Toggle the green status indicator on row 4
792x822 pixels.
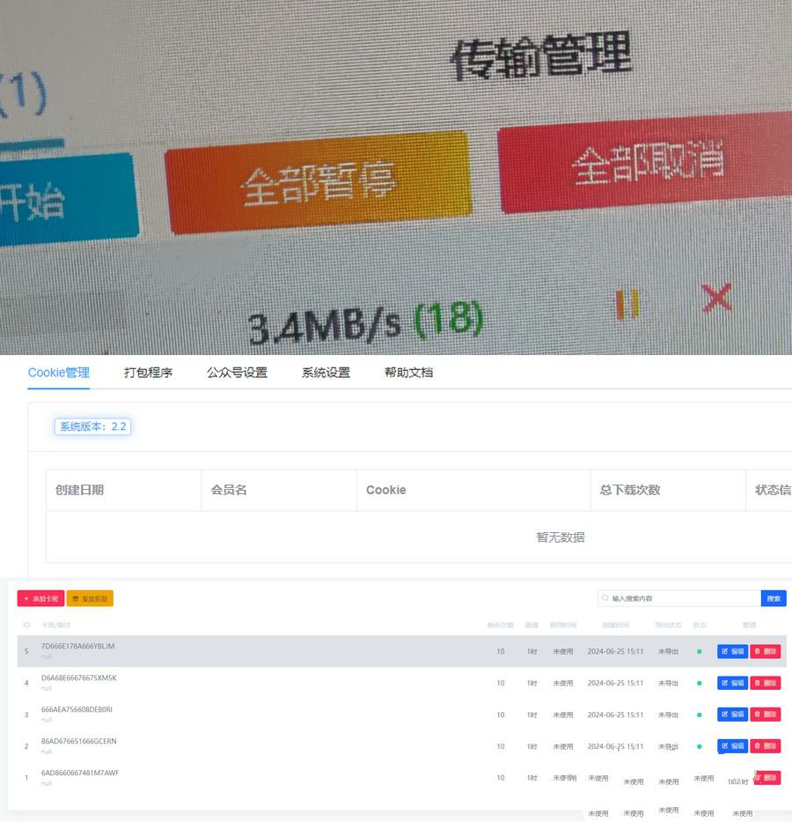pyautogui.click(x=701, y=683)
